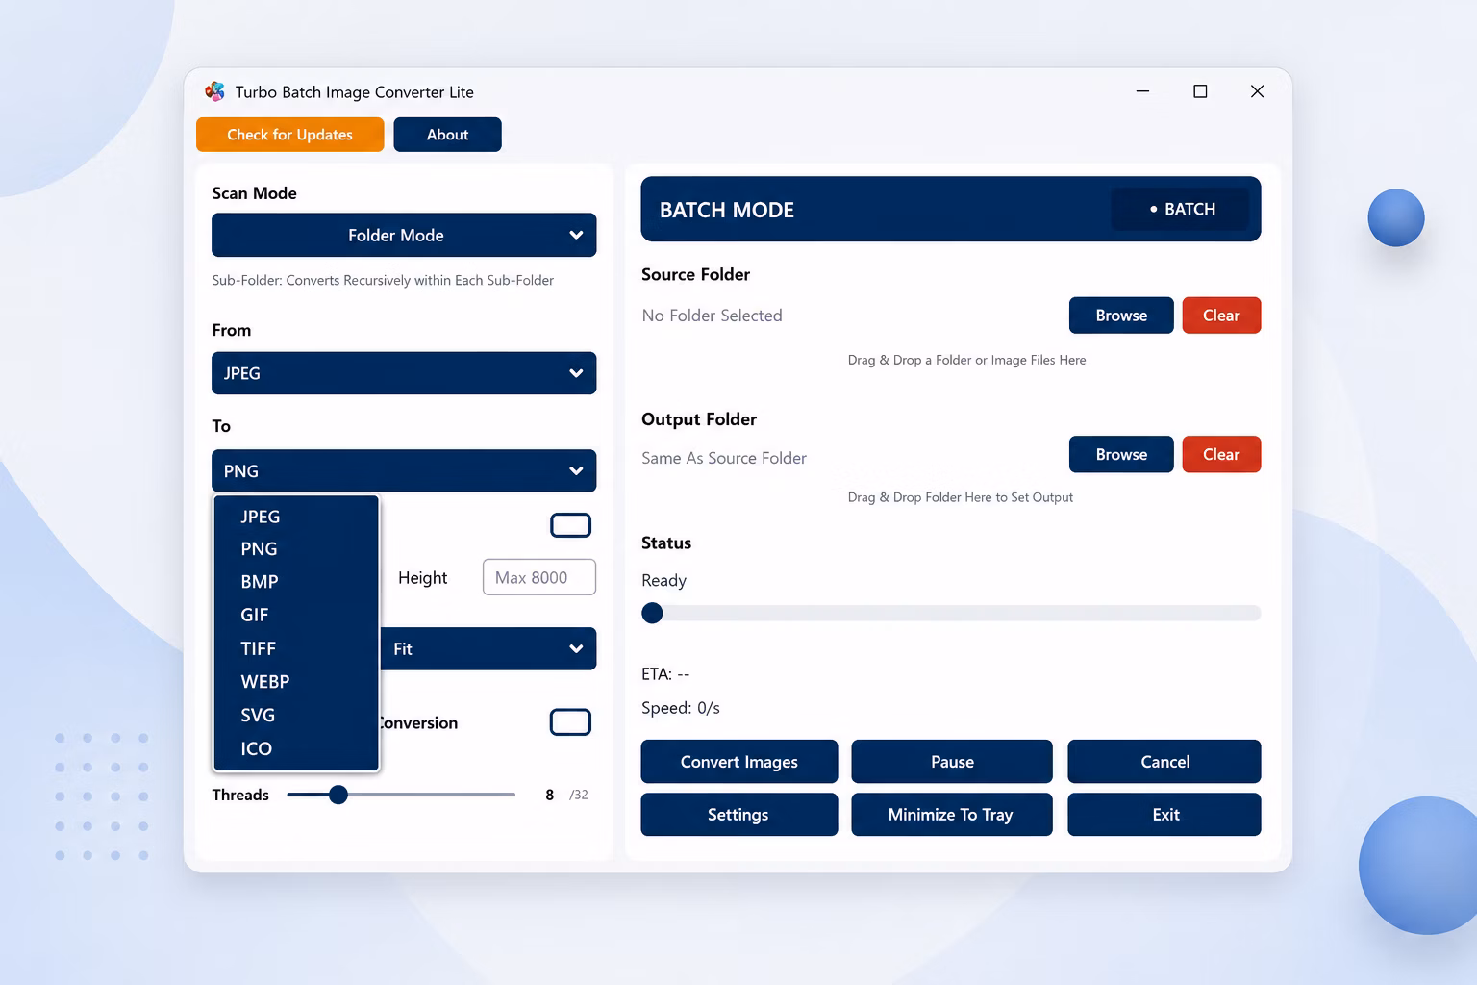Image resolution: width=1477 pixels, height=985 pixels.
Task: Open the Fit resize mode dropdown
Action: tap(488, 649)
